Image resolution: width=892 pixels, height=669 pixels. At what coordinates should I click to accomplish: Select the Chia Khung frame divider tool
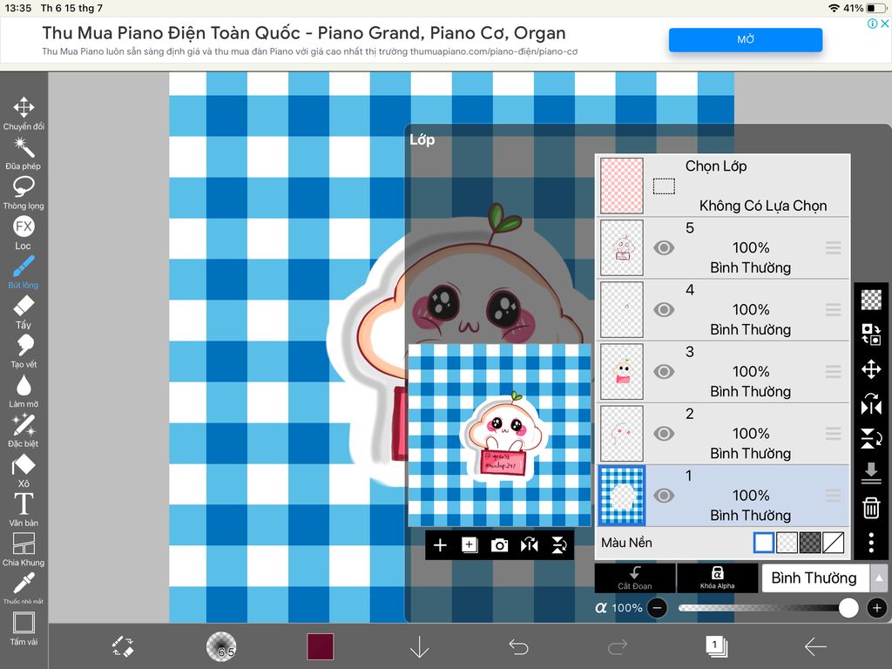coord(24,550)
